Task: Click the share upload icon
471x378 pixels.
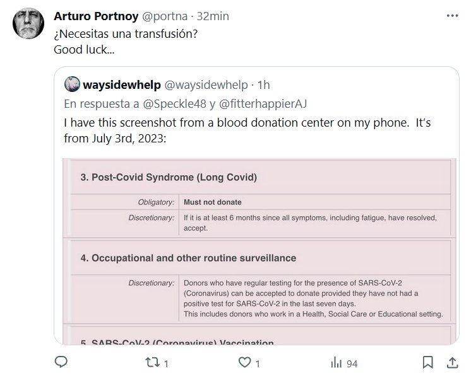Action: click(x=452, y=363)
